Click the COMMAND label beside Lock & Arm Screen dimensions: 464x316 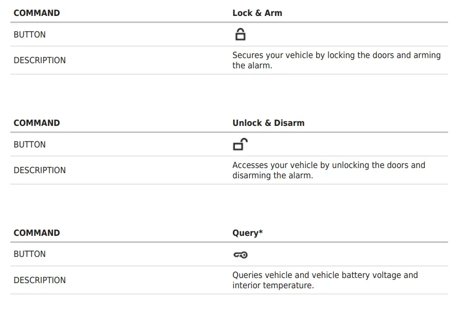[x=37, y=13]
